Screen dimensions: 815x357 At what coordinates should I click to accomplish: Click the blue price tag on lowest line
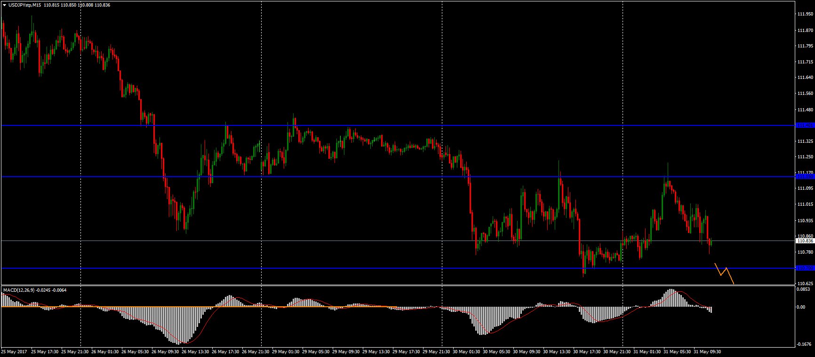tap(804, 268)
